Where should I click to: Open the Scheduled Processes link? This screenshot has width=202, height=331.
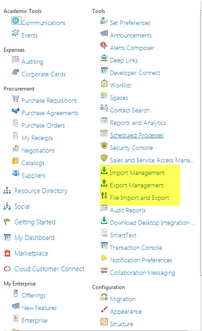pos(137,135)
